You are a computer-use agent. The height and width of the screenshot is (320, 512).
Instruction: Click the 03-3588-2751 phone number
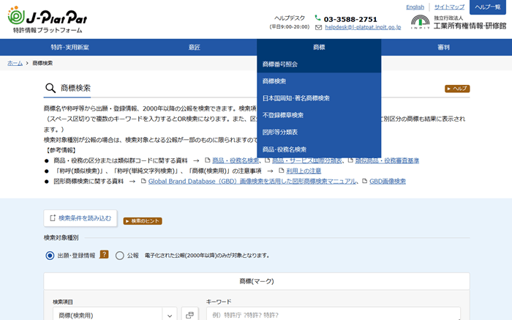click(x=350, y=19)
